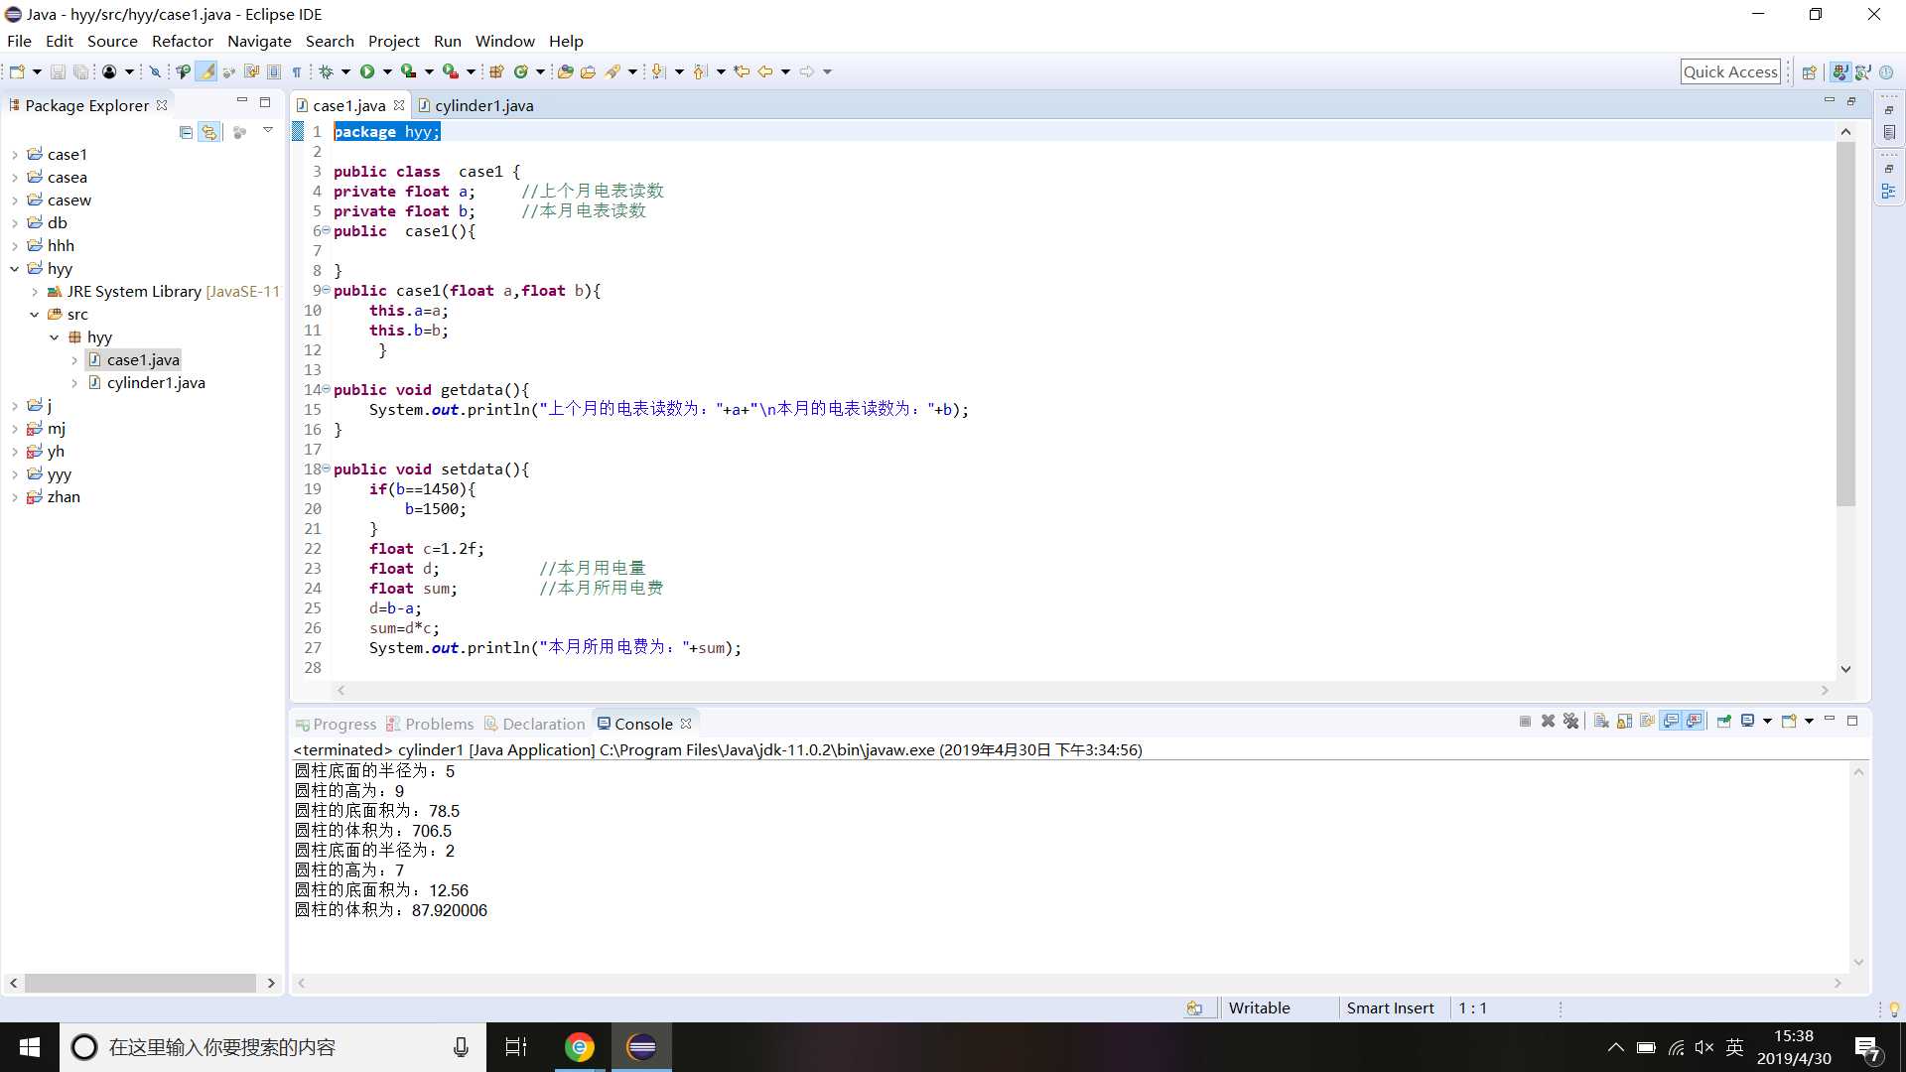Select the cylinder1.java file in tree

(x=156, y=382)
